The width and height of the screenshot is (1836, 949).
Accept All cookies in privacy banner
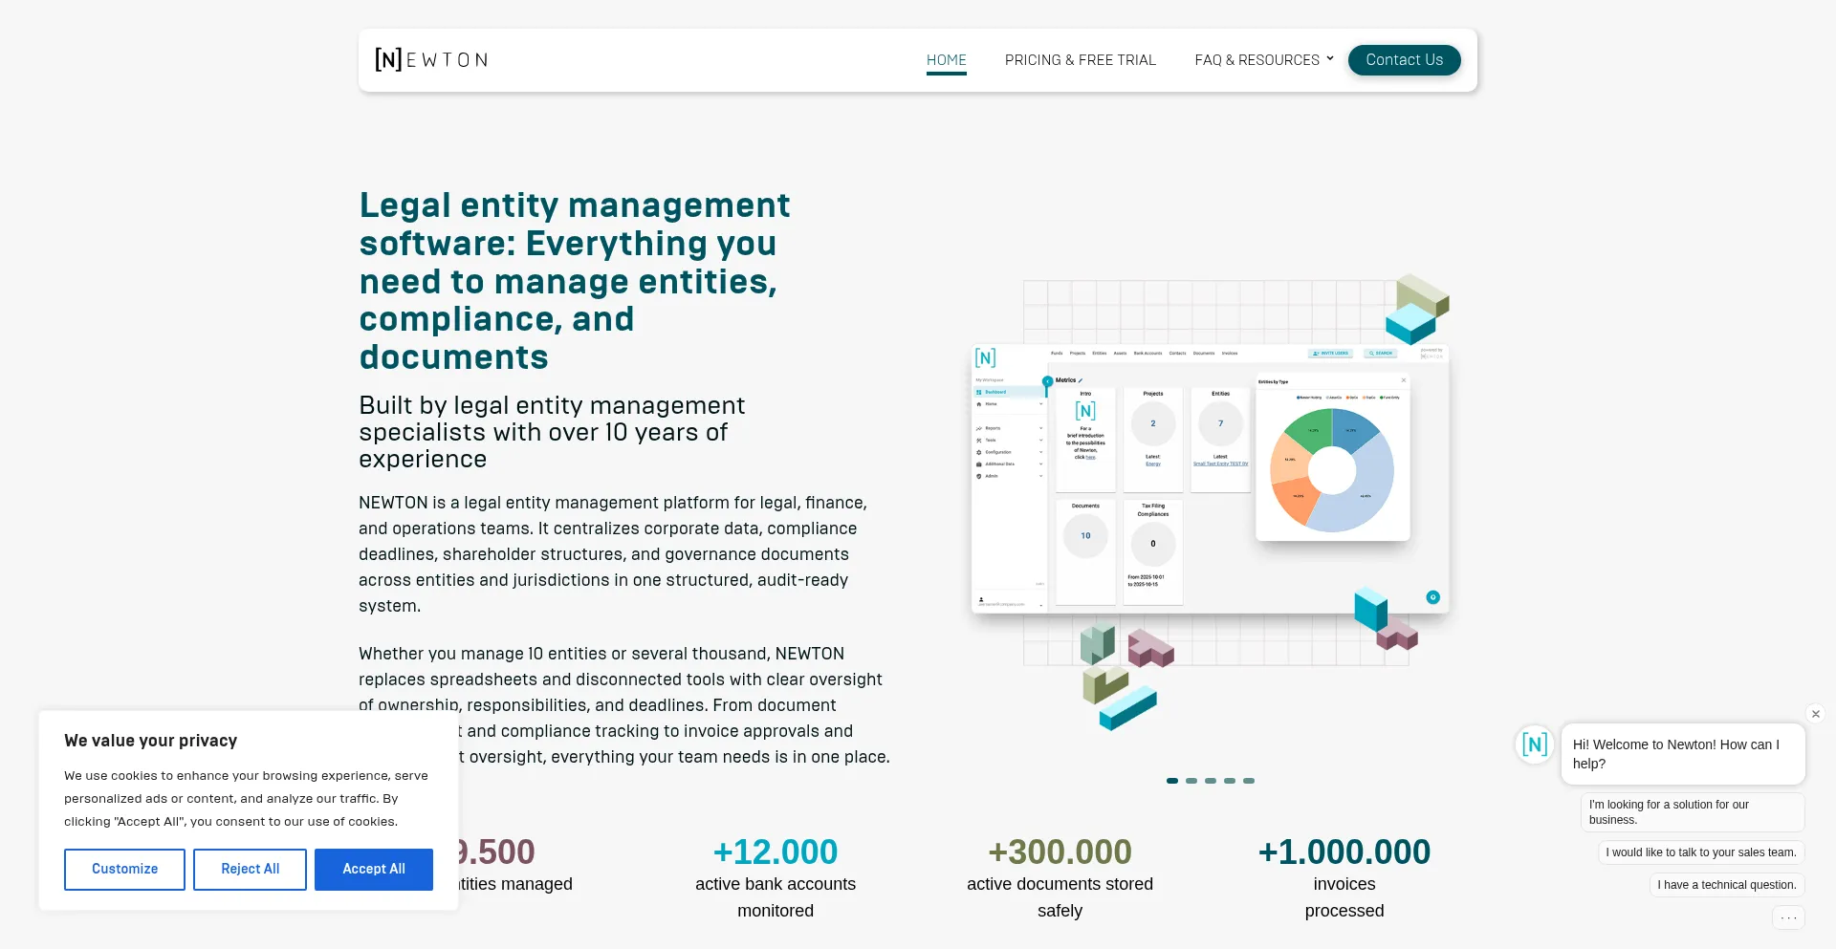tap(374, 870)
